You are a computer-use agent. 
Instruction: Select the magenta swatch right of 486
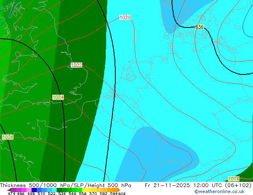pos(24,190)
